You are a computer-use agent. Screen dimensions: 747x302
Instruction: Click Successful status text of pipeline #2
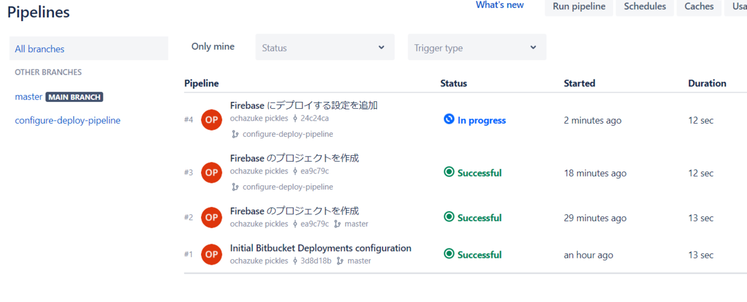click(479, 217)
